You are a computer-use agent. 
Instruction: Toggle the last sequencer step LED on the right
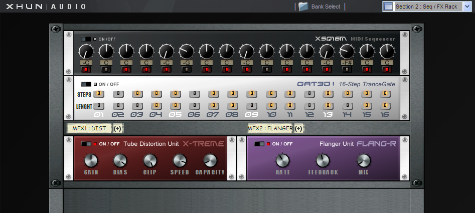tap(387, 70)
